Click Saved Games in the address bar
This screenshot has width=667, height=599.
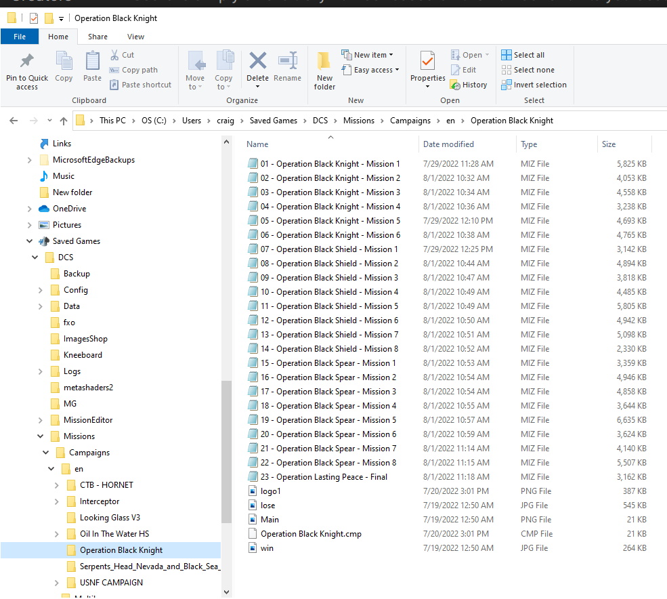(274, 121)
